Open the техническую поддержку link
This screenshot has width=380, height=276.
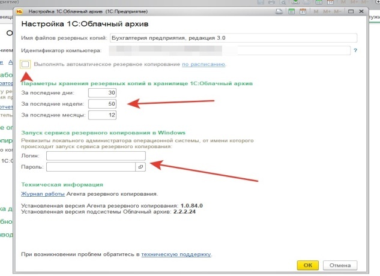[x=176, y=254]
